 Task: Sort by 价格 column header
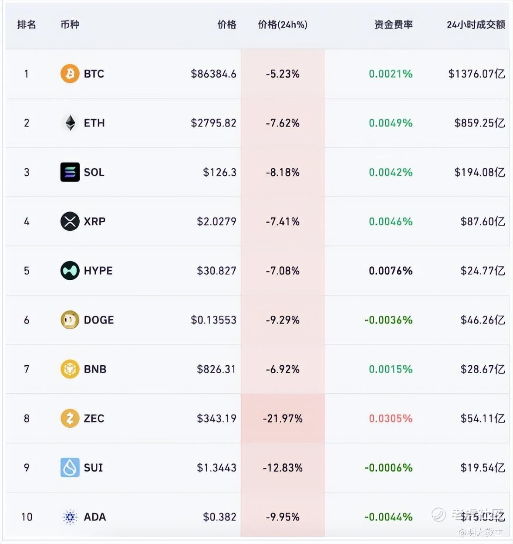coord(226,25)
